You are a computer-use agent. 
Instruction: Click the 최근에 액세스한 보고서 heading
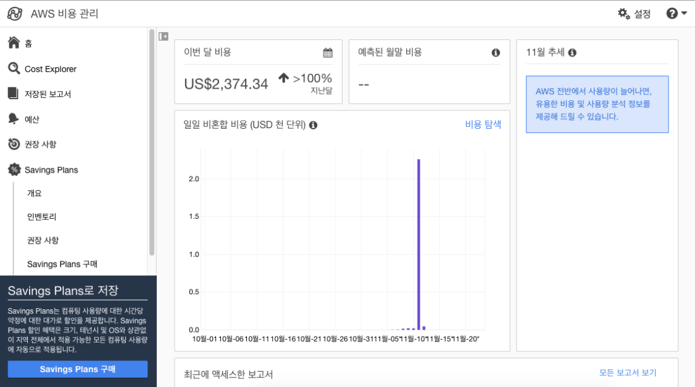point(228,374)
